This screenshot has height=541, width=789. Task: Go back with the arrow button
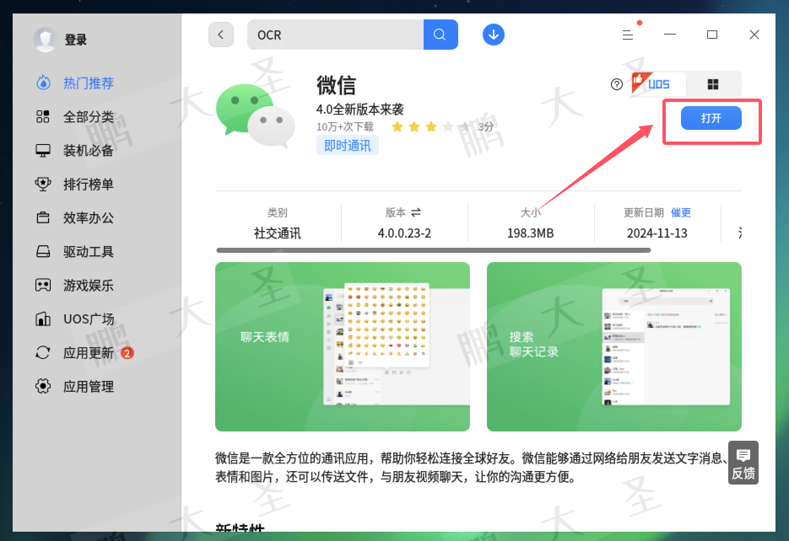pyautogui.click(x=221, y=35)
